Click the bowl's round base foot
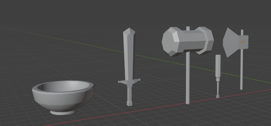 (x=64, y=112)
